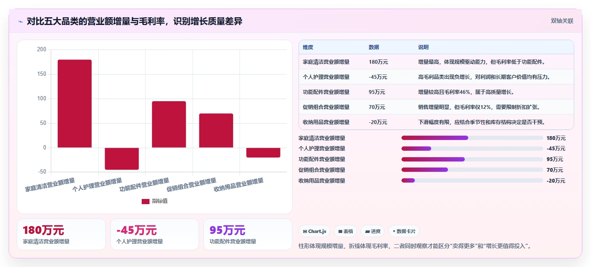Click the 功能配件营业额增量 progress bar
The image size is (591, 267).
point(472,159)
